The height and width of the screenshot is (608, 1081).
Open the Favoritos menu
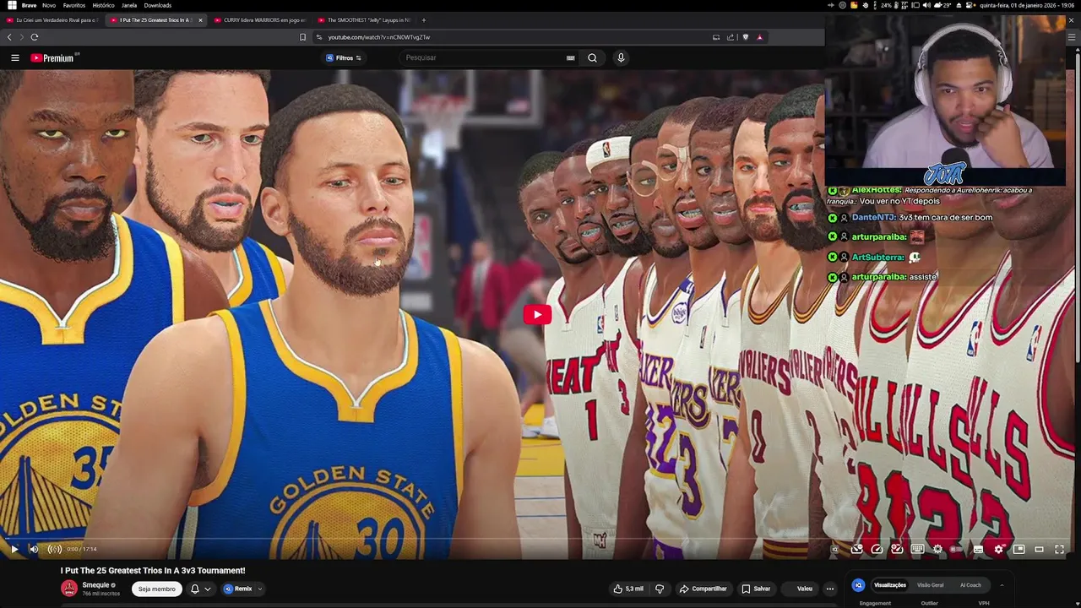(74, 5)
